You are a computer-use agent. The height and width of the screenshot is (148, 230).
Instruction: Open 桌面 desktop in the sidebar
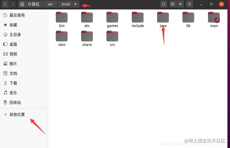(x=24, y=44)
